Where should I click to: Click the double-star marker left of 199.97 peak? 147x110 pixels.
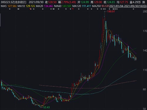tap(104, 9)
